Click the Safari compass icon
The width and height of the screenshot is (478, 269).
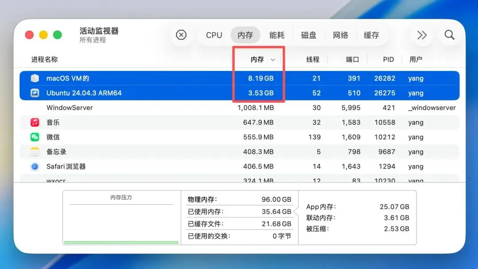[35, 166]
